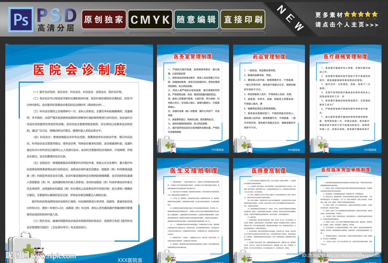Open the 医务室管理制度 poster thumbnail
Image resolution: width=388 pixels, height=263 pixels.
[193, 99]
